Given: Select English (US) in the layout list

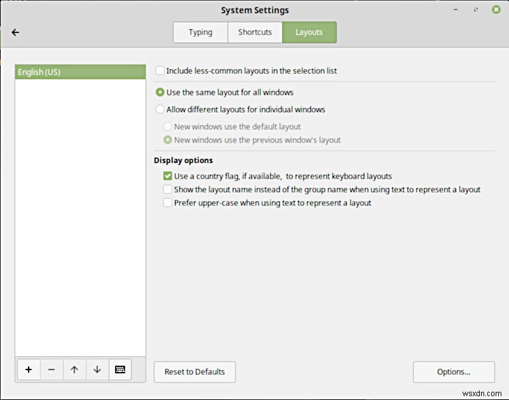Looking at the screenshot, I should point(80,72).
